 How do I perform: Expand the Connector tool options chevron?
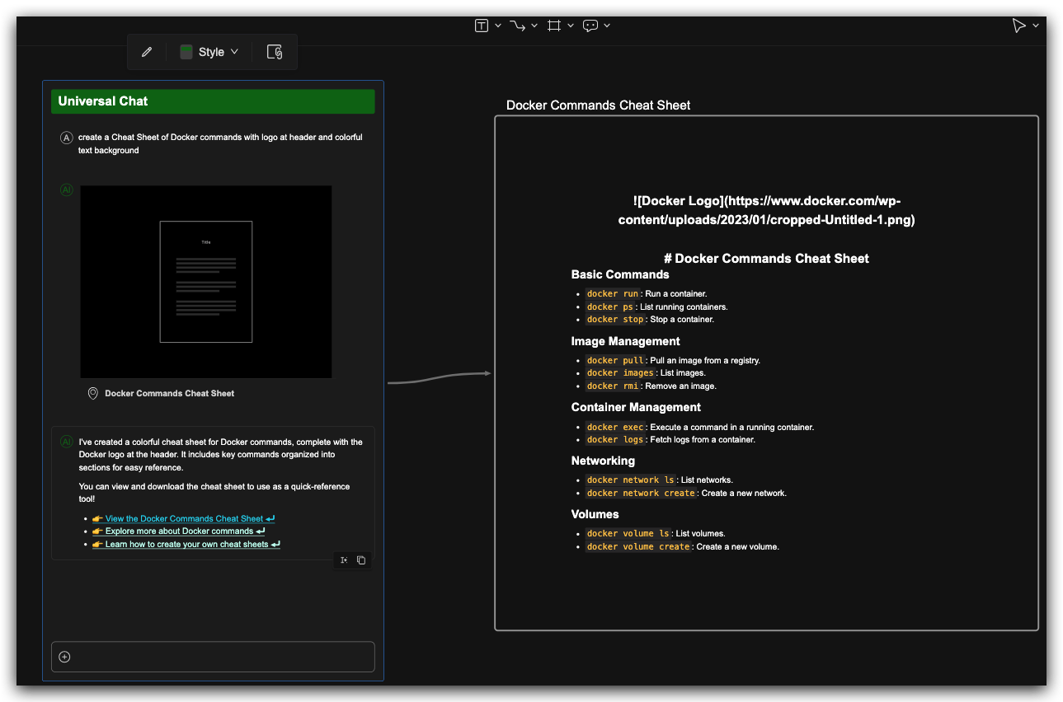(x=534, y=26)
